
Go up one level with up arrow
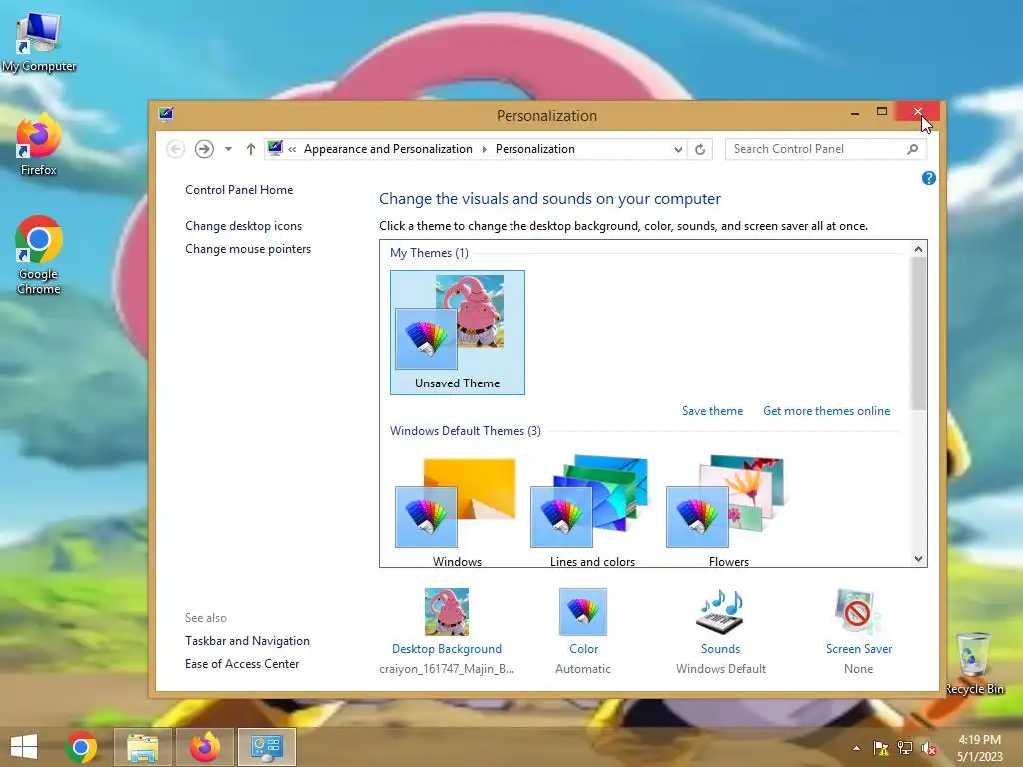tap(251, 149)
